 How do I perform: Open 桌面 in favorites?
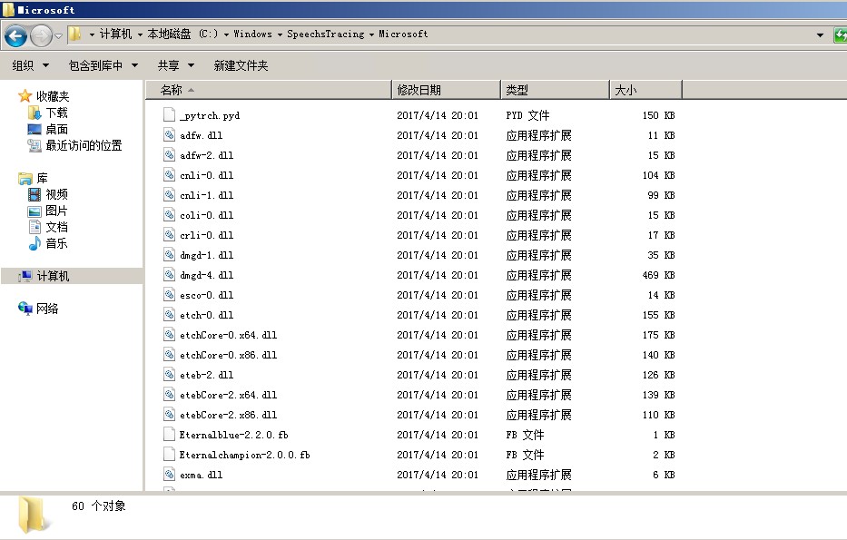click(x=56, y=129)
